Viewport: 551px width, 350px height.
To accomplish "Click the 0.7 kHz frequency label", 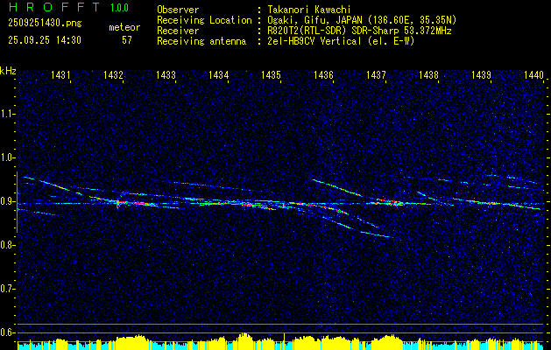I will point(6,289).
